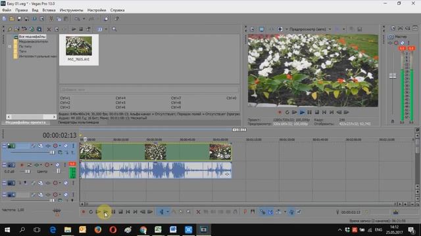Mute video track 1
The height and width of the screenshot is (236, 421).
66,146
